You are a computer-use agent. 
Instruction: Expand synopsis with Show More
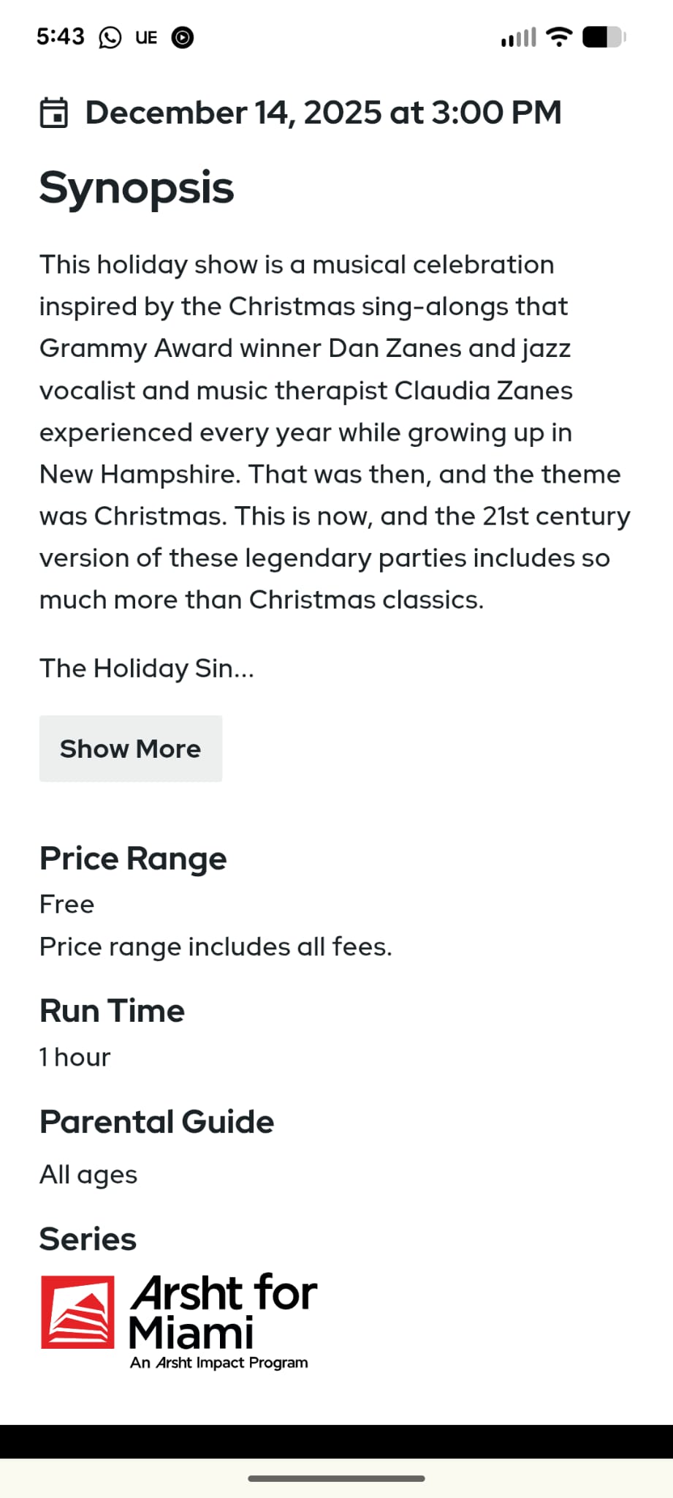tap(131, 748)
